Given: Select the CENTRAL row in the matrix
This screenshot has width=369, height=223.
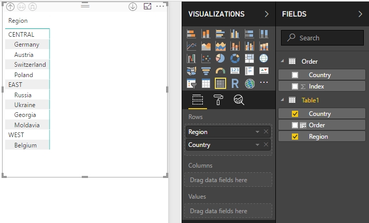Looking at the screenshot, I should coord(27,34).
